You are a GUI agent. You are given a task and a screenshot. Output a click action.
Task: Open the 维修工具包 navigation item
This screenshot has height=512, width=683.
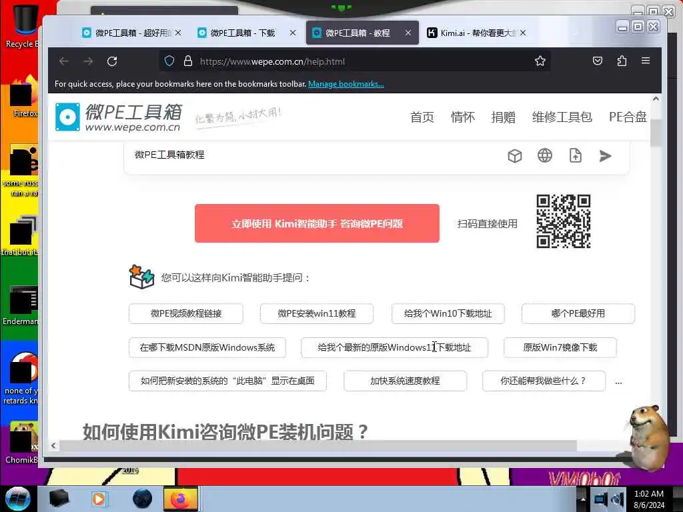tap(562, 117)
